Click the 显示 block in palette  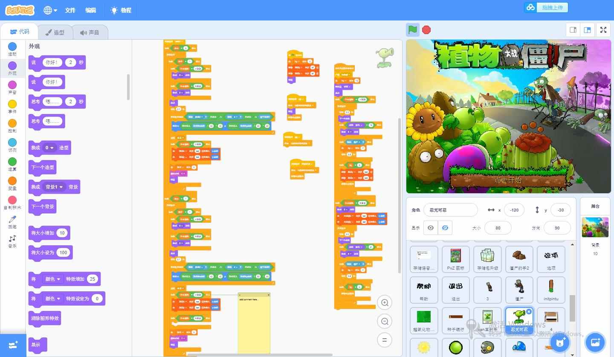tap(38, 345)
